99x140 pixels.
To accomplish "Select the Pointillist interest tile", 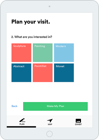I will coord(43,73).
